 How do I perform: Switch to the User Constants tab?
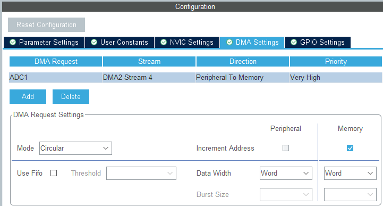[x=120, y=43]
